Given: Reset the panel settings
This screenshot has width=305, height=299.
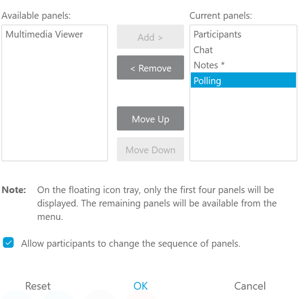Looking at the screenshot, I should [38, 286].
